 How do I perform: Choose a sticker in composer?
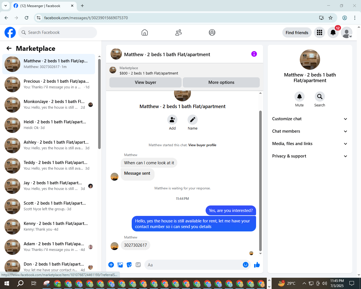tap(129, 265)
